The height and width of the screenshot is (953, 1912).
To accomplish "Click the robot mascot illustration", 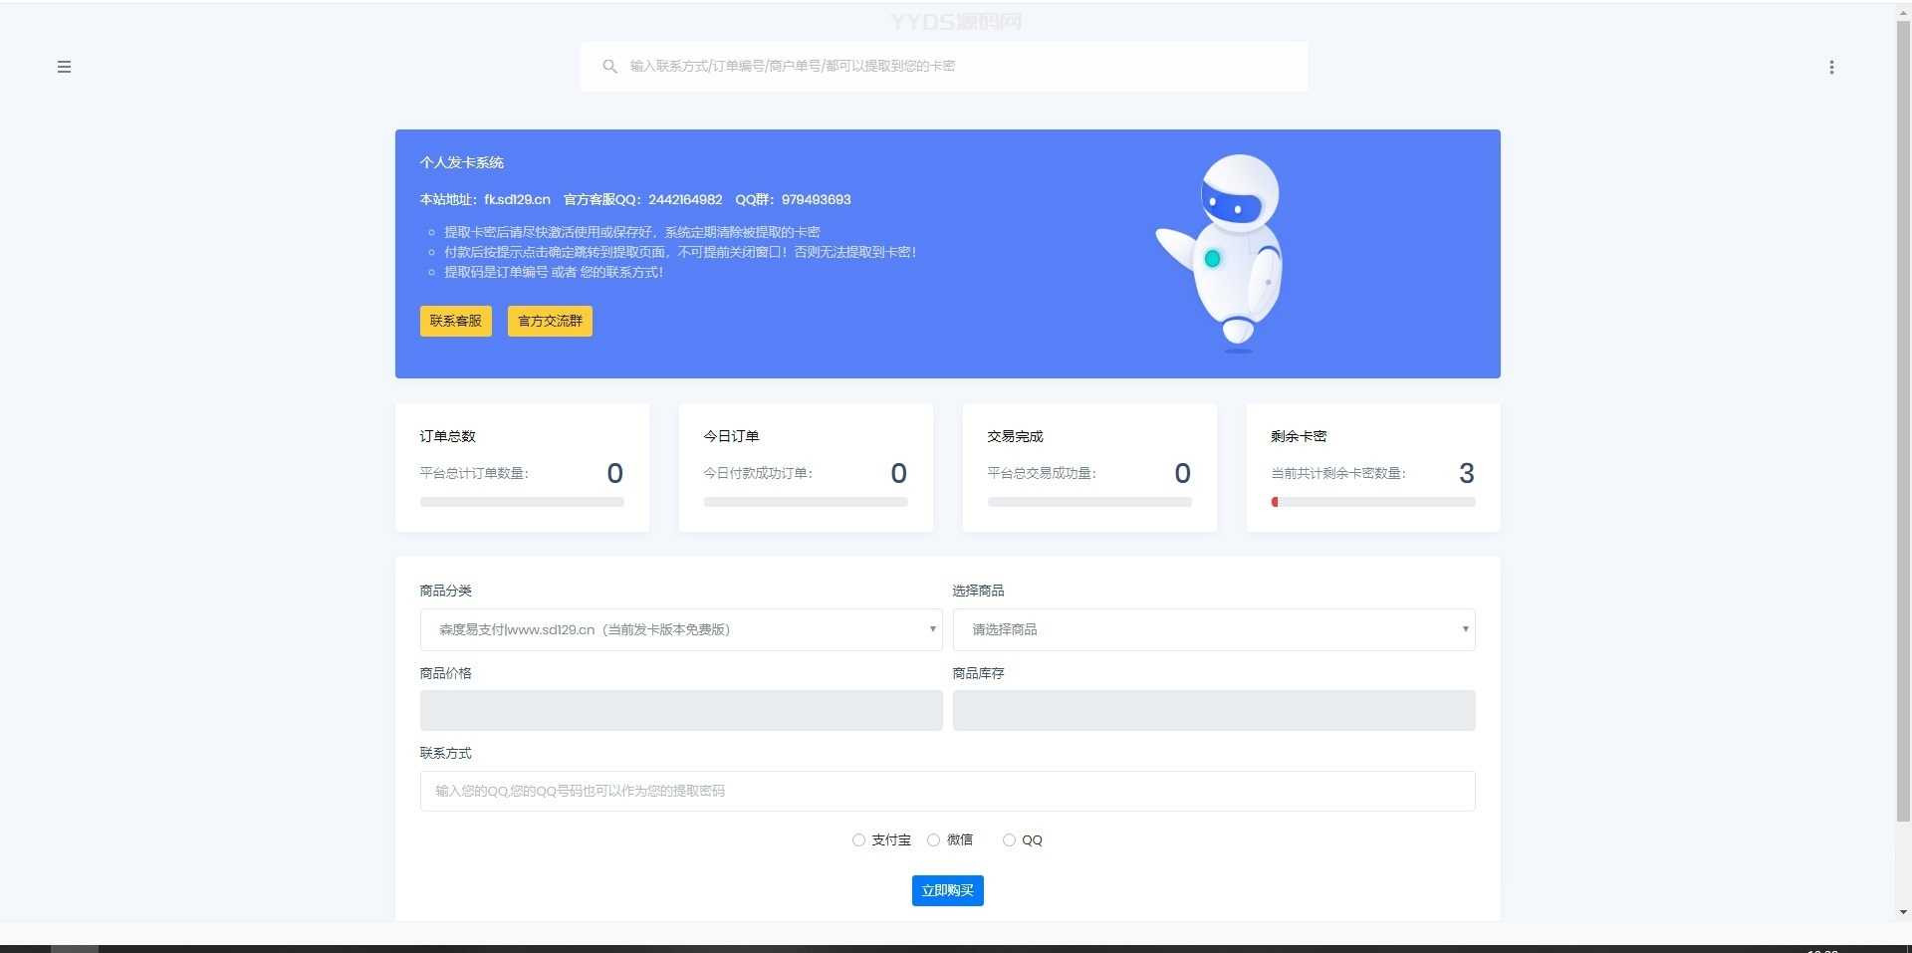I will pos(1226,253).
